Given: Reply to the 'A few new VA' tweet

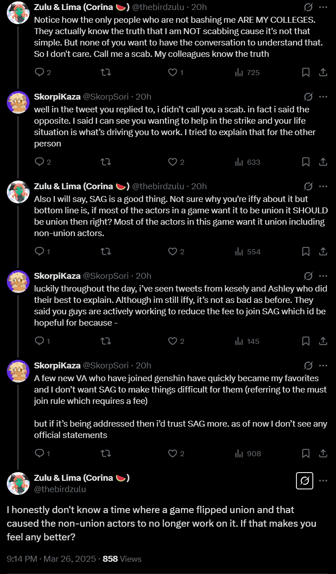Looking at the screenshot, I should (x=40, y=453).
